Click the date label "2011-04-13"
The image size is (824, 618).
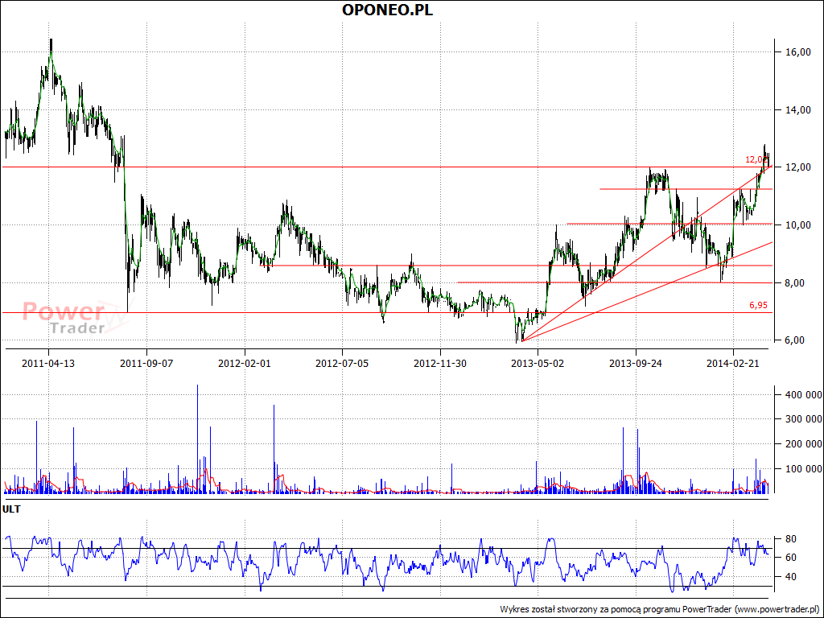click(48, 363)
